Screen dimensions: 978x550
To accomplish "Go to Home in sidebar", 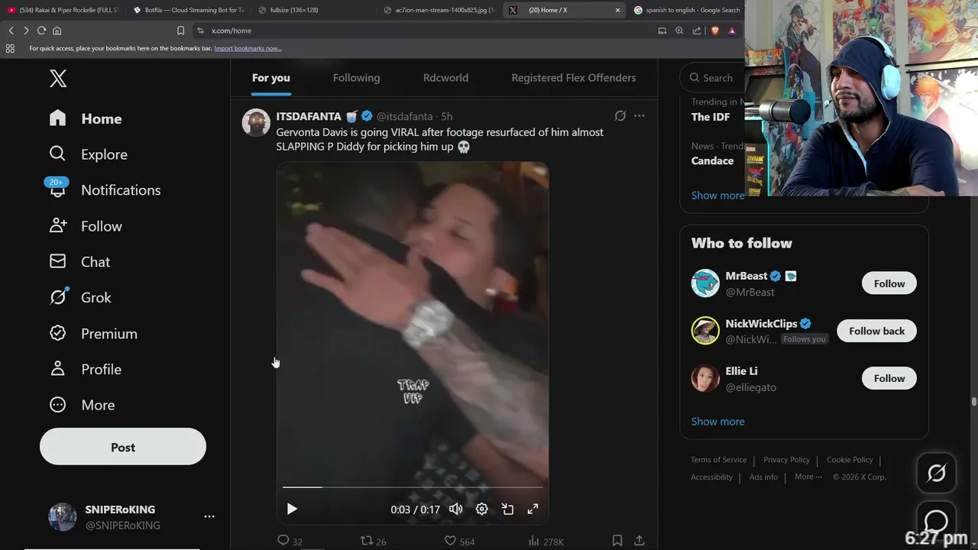I will pyautogui.click(x=86, y=118).
